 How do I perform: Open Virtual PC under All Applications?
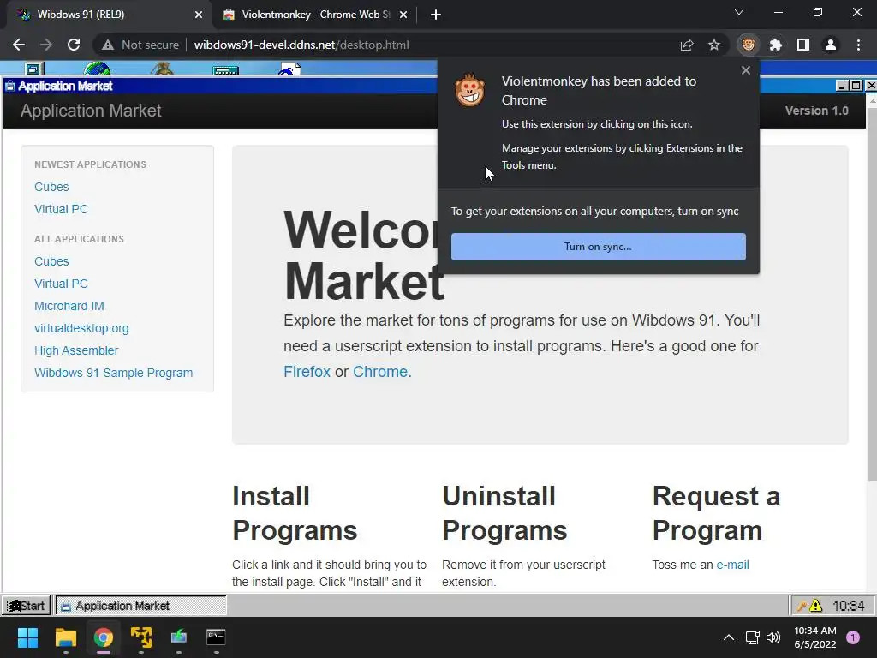(61, 284)
